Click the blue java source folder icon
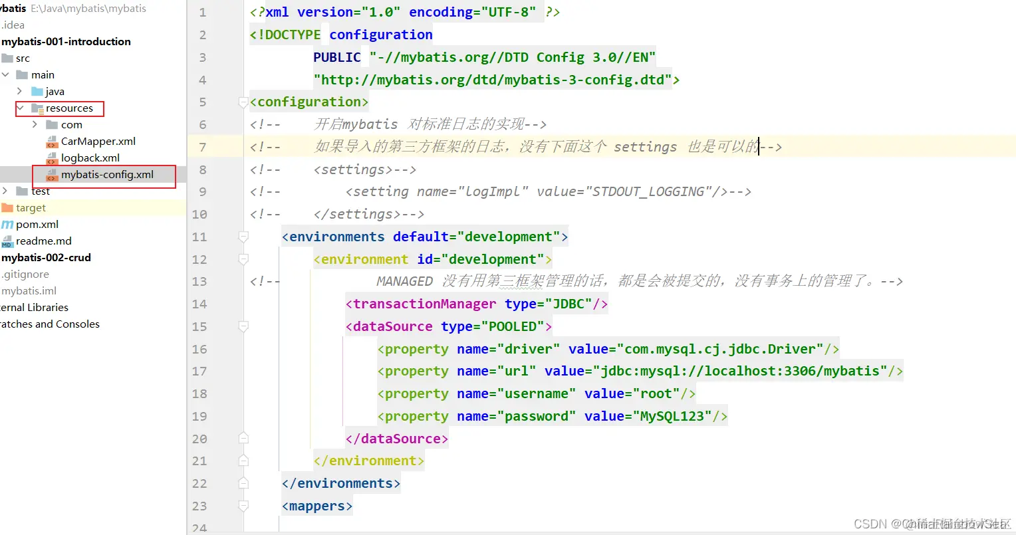Screen dimensions: 1016x535 click(x=37, y=92)
